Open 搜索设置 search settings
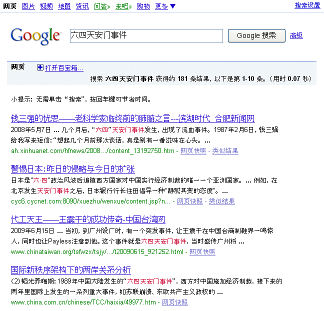 click(307, 5)
